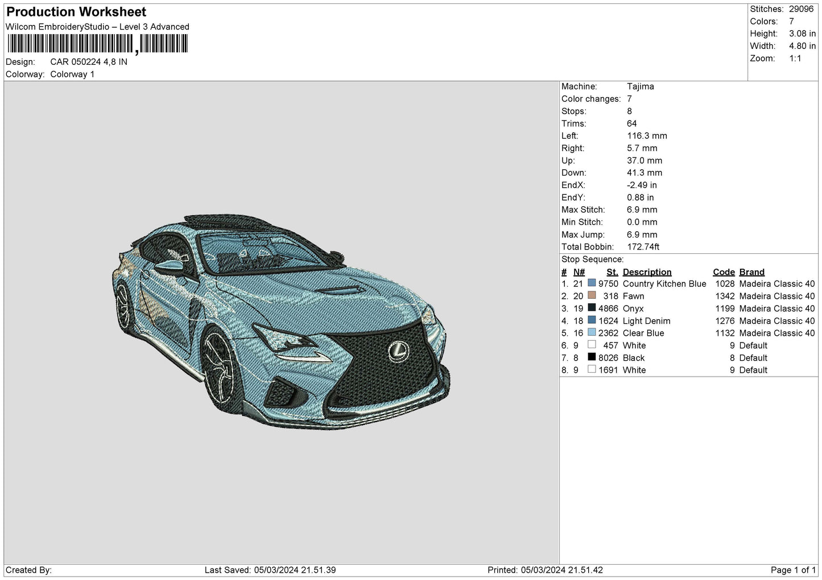Click the stitch count "8026" in the Black row

[608, 358]
